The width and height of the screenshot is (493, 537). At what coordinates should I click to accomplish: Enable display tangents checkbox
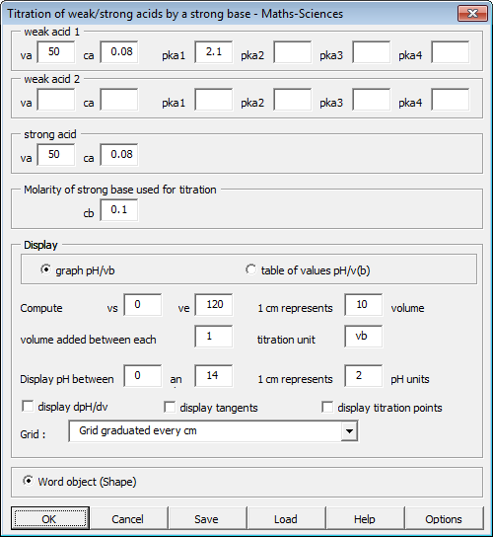click(170, 408)
